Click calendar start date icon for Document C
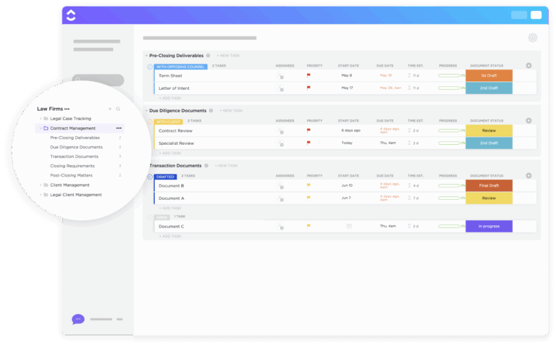 click(349, 226)
